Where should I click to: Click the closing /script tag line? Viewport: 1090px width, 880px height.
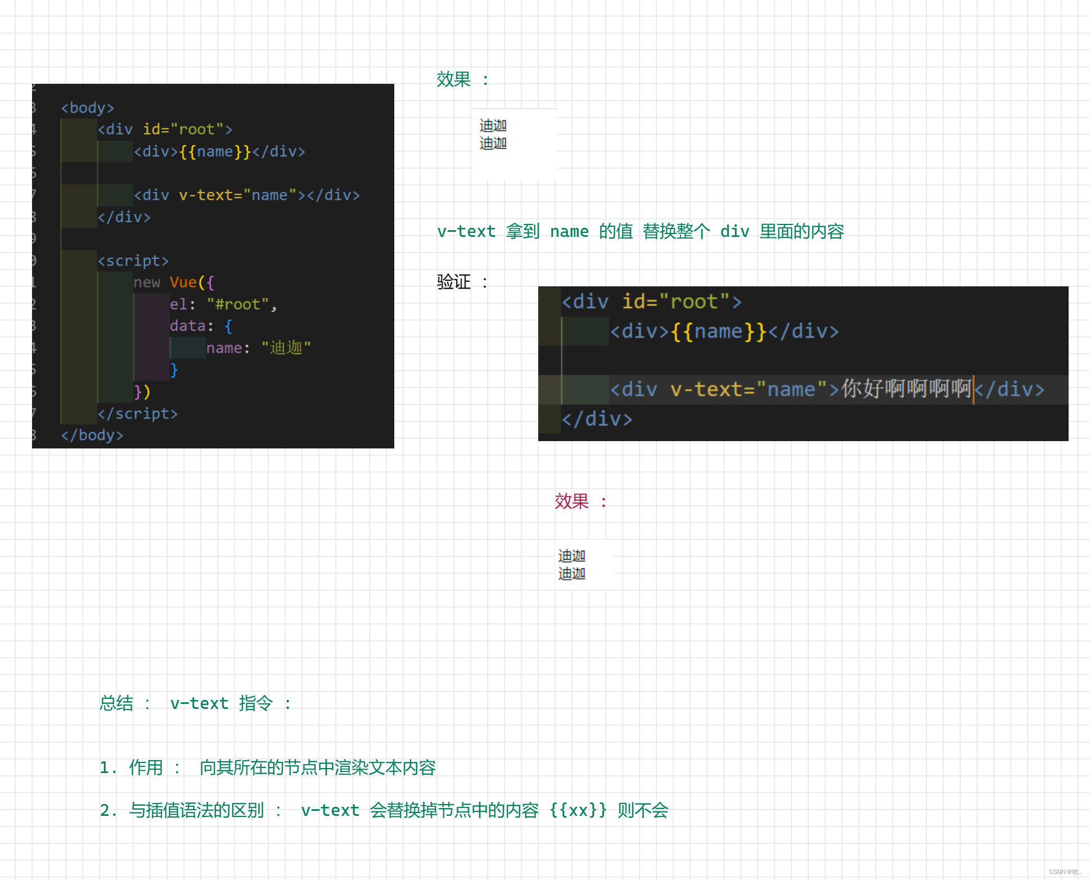[x=137, y=414]
